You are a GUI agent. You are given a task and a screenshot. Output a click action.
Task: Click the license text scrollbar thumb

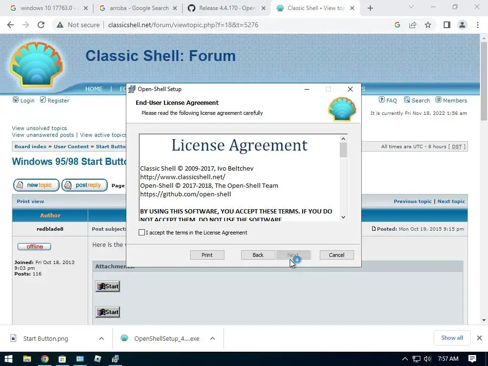[343, 150]
